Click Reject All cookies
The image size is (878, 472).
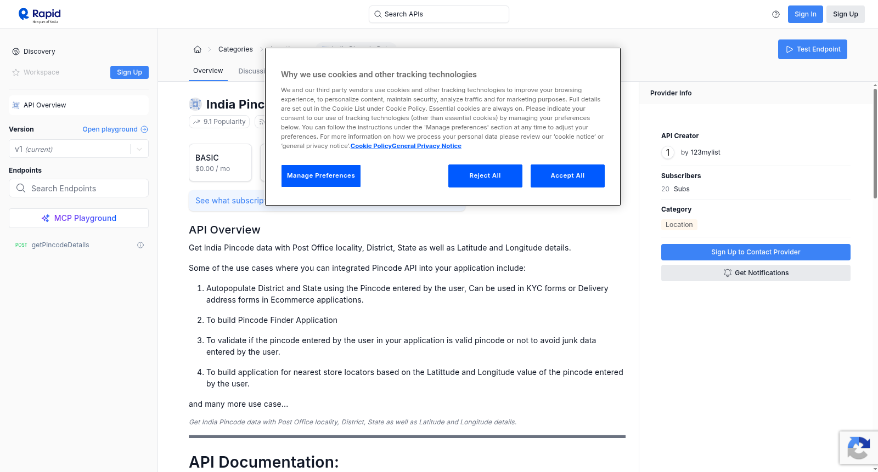pyautogui.click(x=485, y=176)
